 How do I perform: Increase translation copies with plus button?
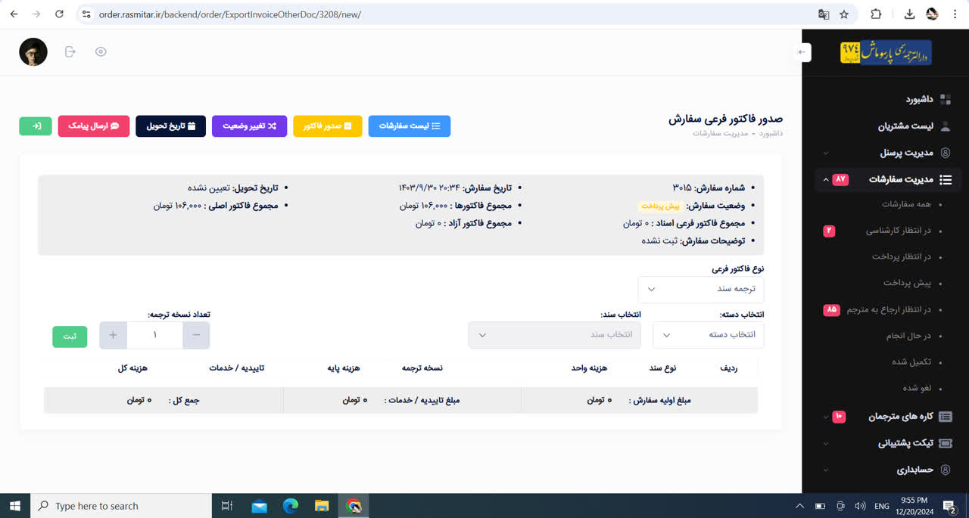point(114,335)
